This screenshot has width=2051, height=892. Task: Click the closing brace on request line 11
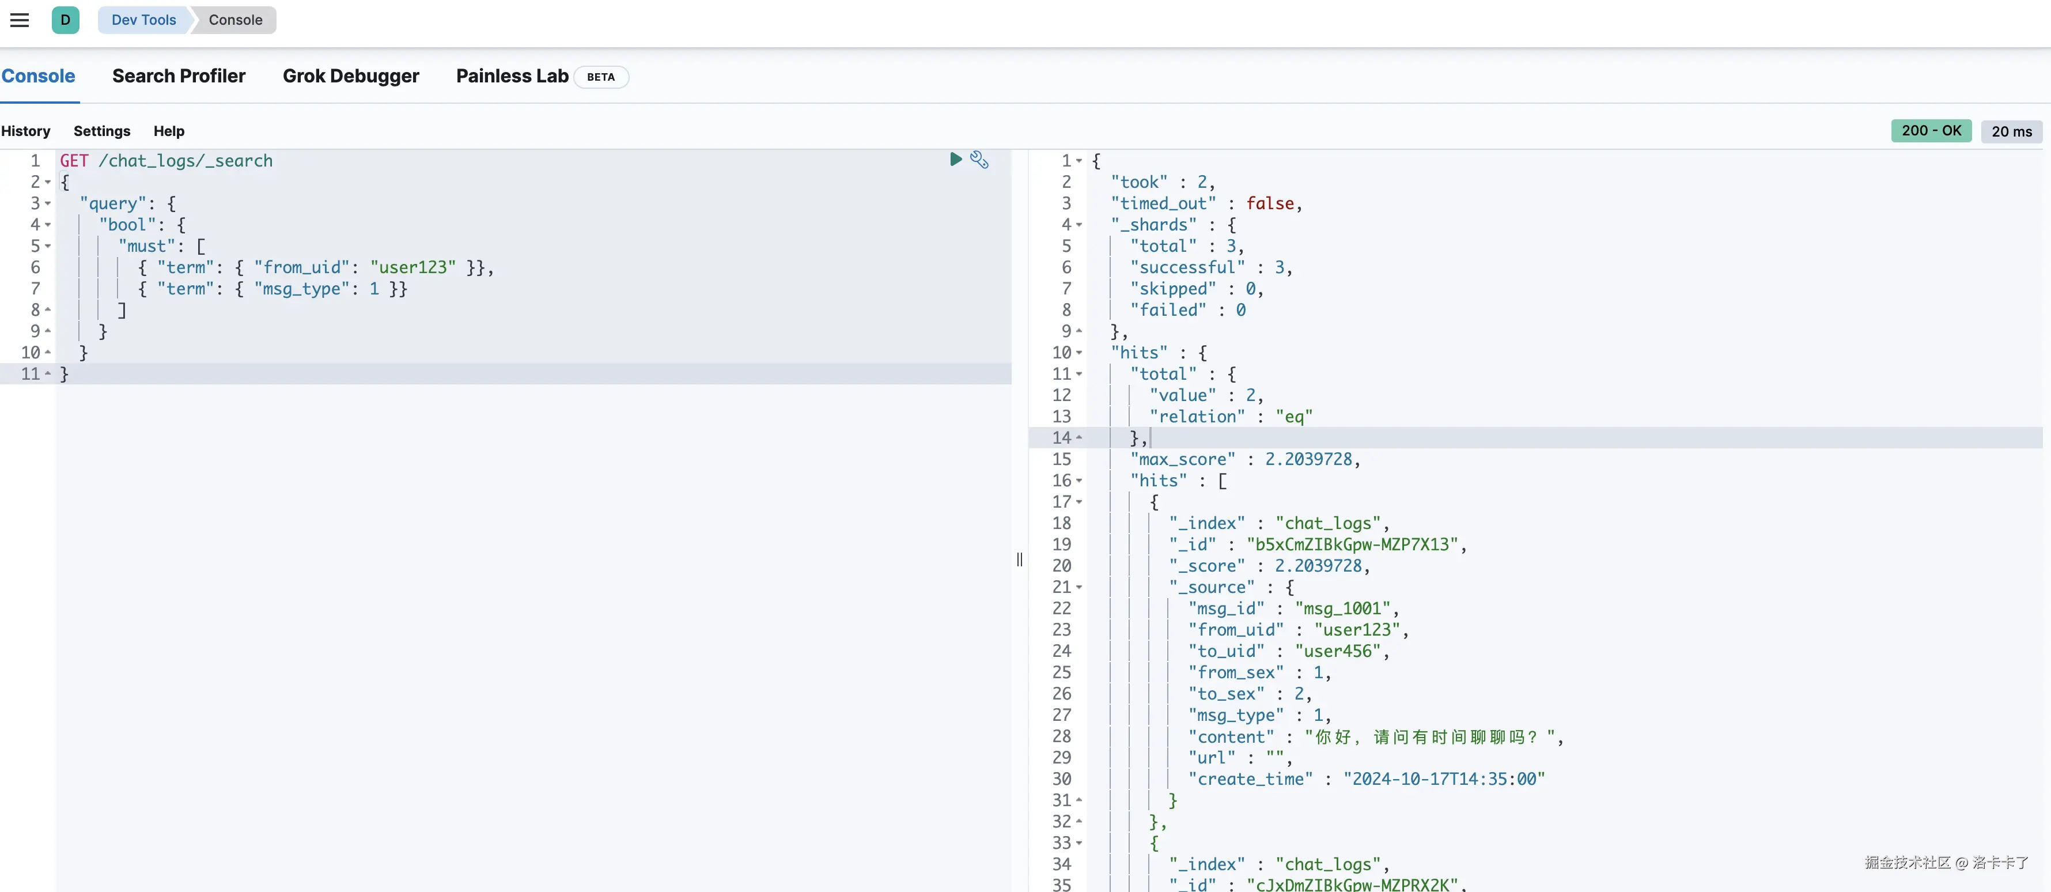[65, 375]
